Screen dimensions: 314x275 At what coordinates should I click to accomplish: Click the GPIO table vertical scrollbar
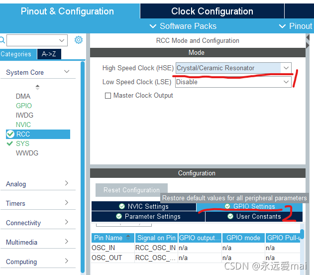click(x=302, y=234)
